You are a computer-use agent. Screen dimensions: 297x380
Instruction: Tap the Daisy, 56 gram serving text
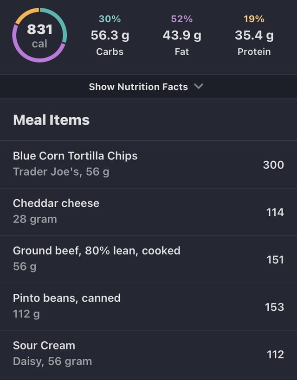52,361
